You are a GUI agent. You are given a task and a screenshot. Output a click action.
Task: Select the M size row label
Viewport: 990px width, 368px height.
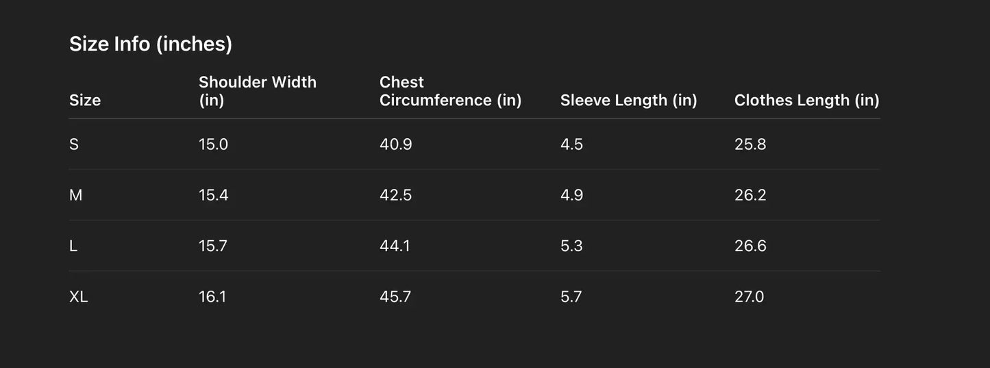click(75, 196)
